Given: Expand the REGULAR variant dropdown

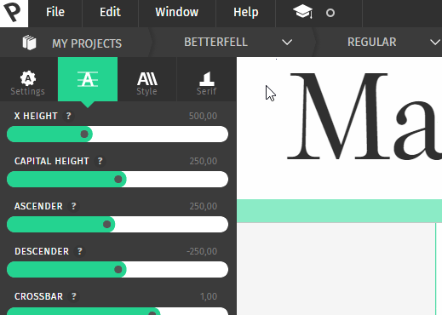Looking at the screenshot, I should pyautogui.click(x=435, y=43).
